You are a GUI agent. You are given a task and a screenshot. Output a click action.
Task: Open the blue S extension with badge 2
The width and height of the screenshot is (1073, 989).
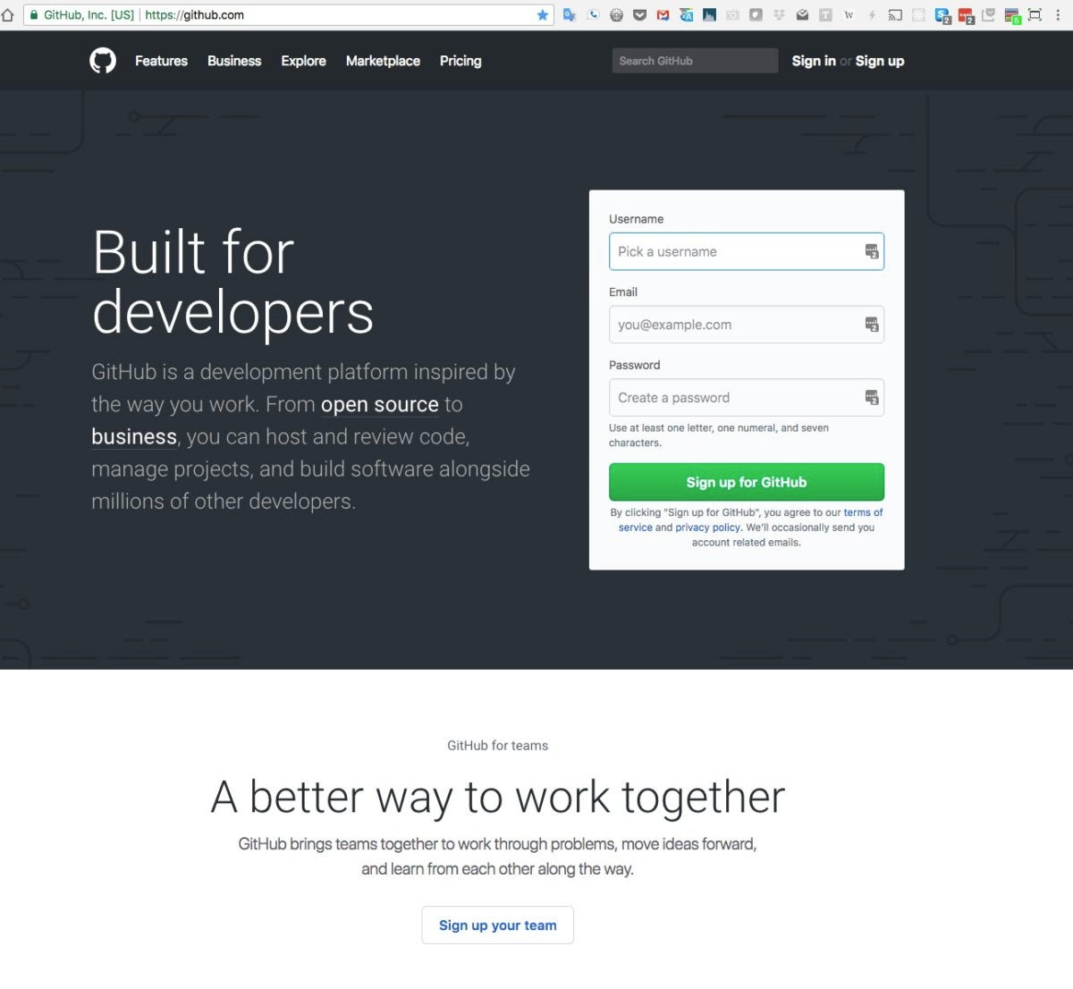(x=942, y=16)
